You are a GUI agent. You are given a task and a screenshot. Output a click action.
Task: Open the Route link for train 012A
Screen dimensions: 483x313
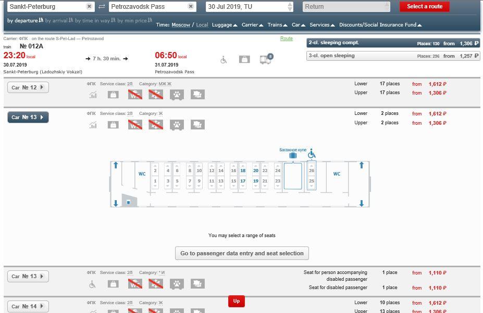[x=287, y=38]
